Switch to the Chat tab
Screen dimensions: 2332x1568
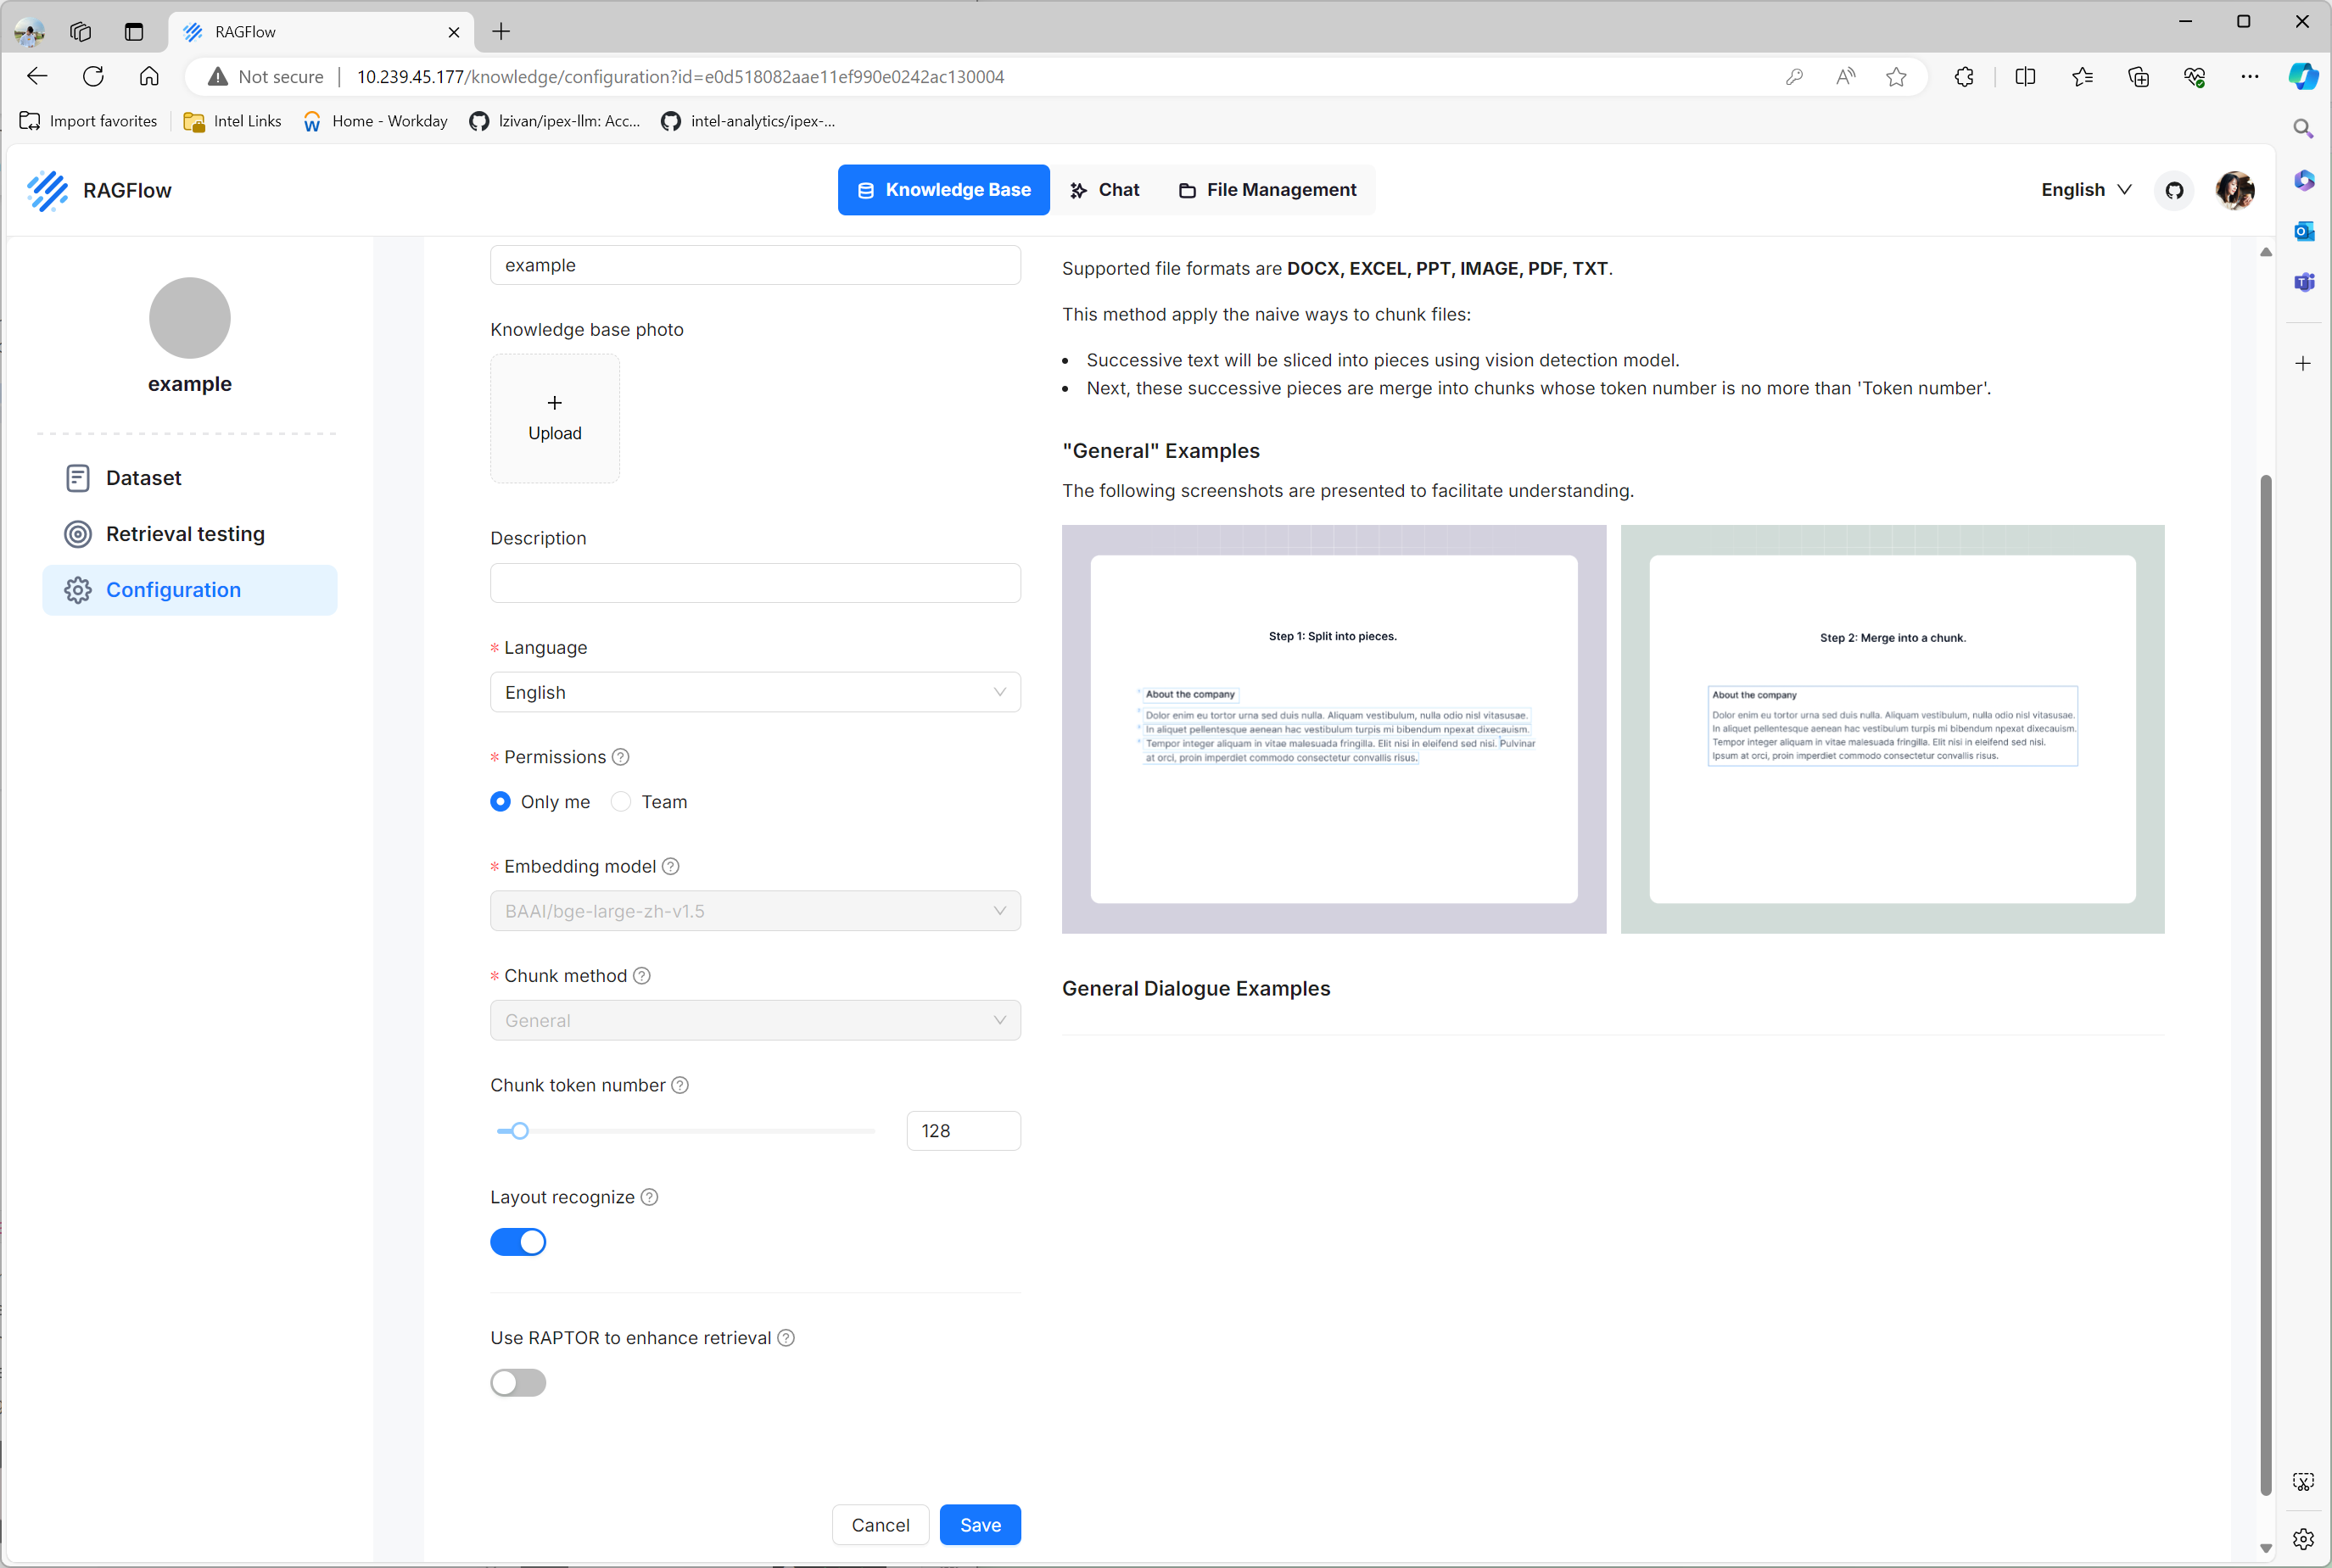click(1105, 190)
